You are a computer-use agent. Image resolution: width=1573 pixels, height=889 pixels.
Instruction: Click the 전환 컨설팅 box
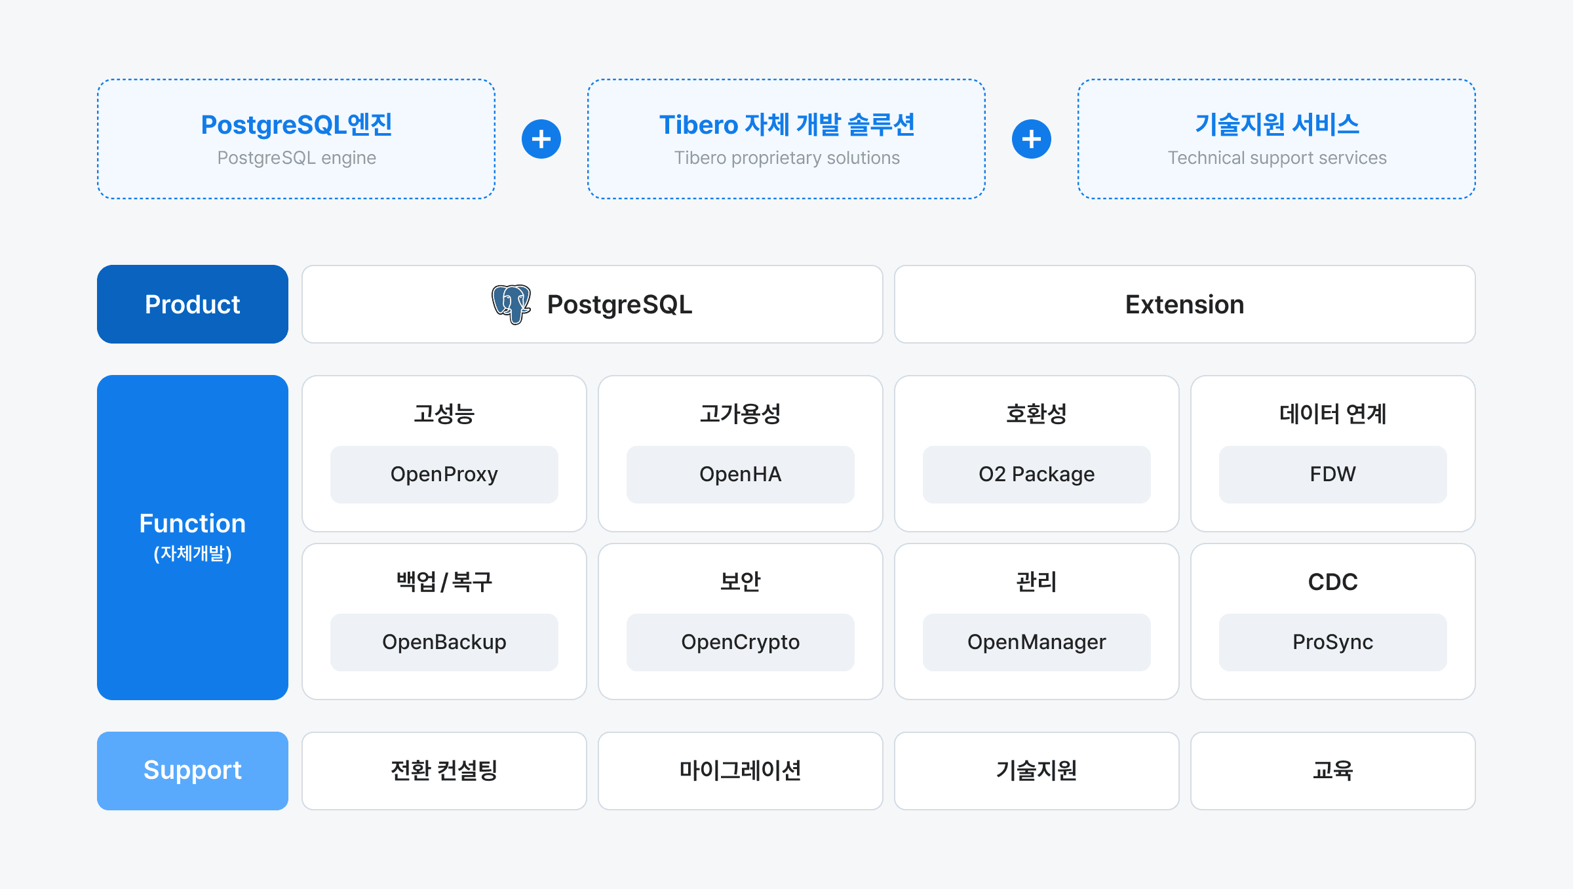pyautogui.click(x=444, y=770)
